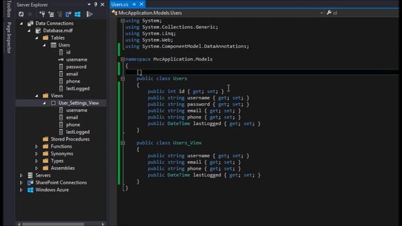Collapse the Users_View class outline box
The height and width of the screenshot is (226, 402).
[122, 143]
